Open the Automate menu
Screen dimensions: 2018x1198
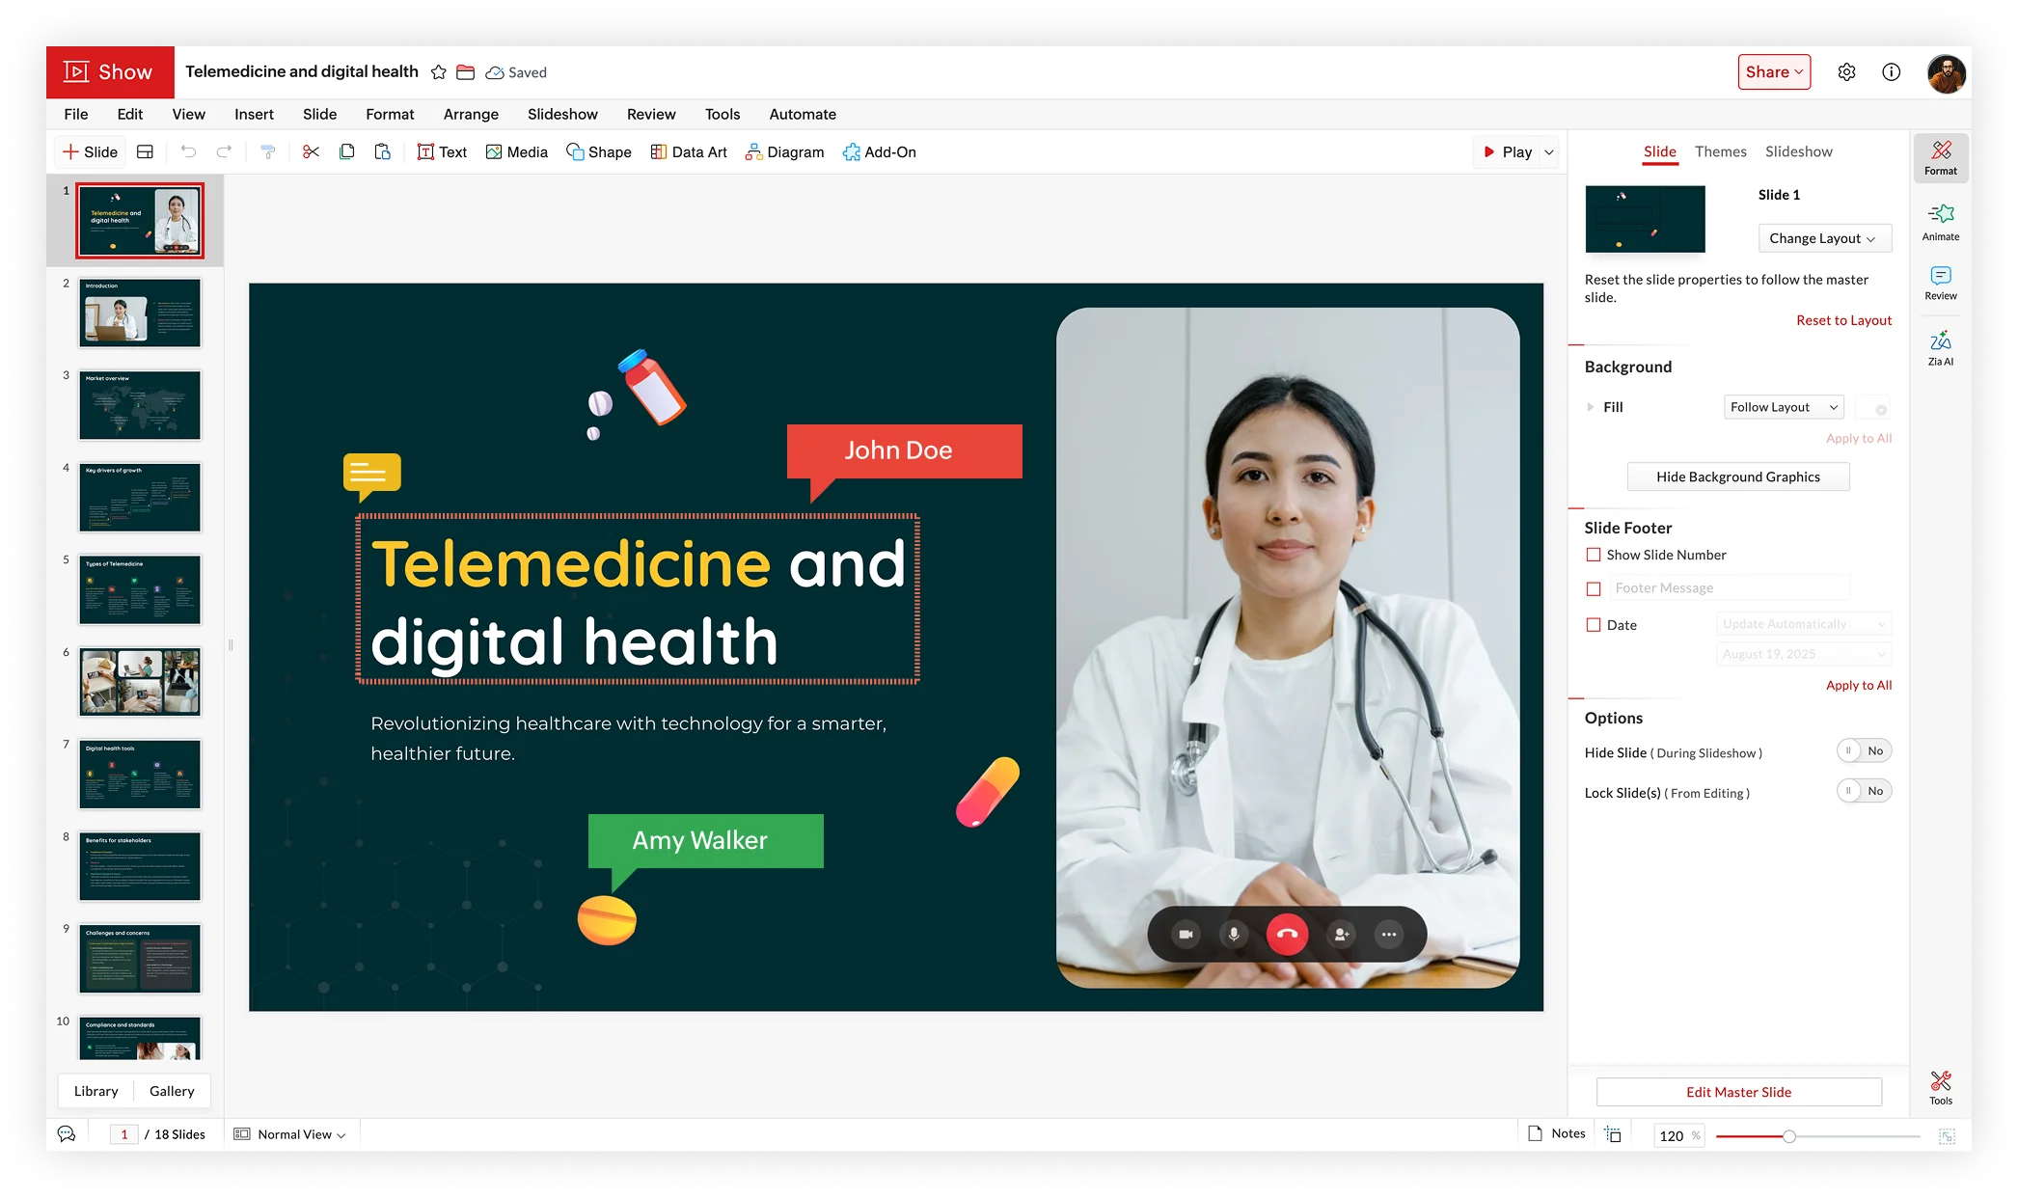pos(802,114)
